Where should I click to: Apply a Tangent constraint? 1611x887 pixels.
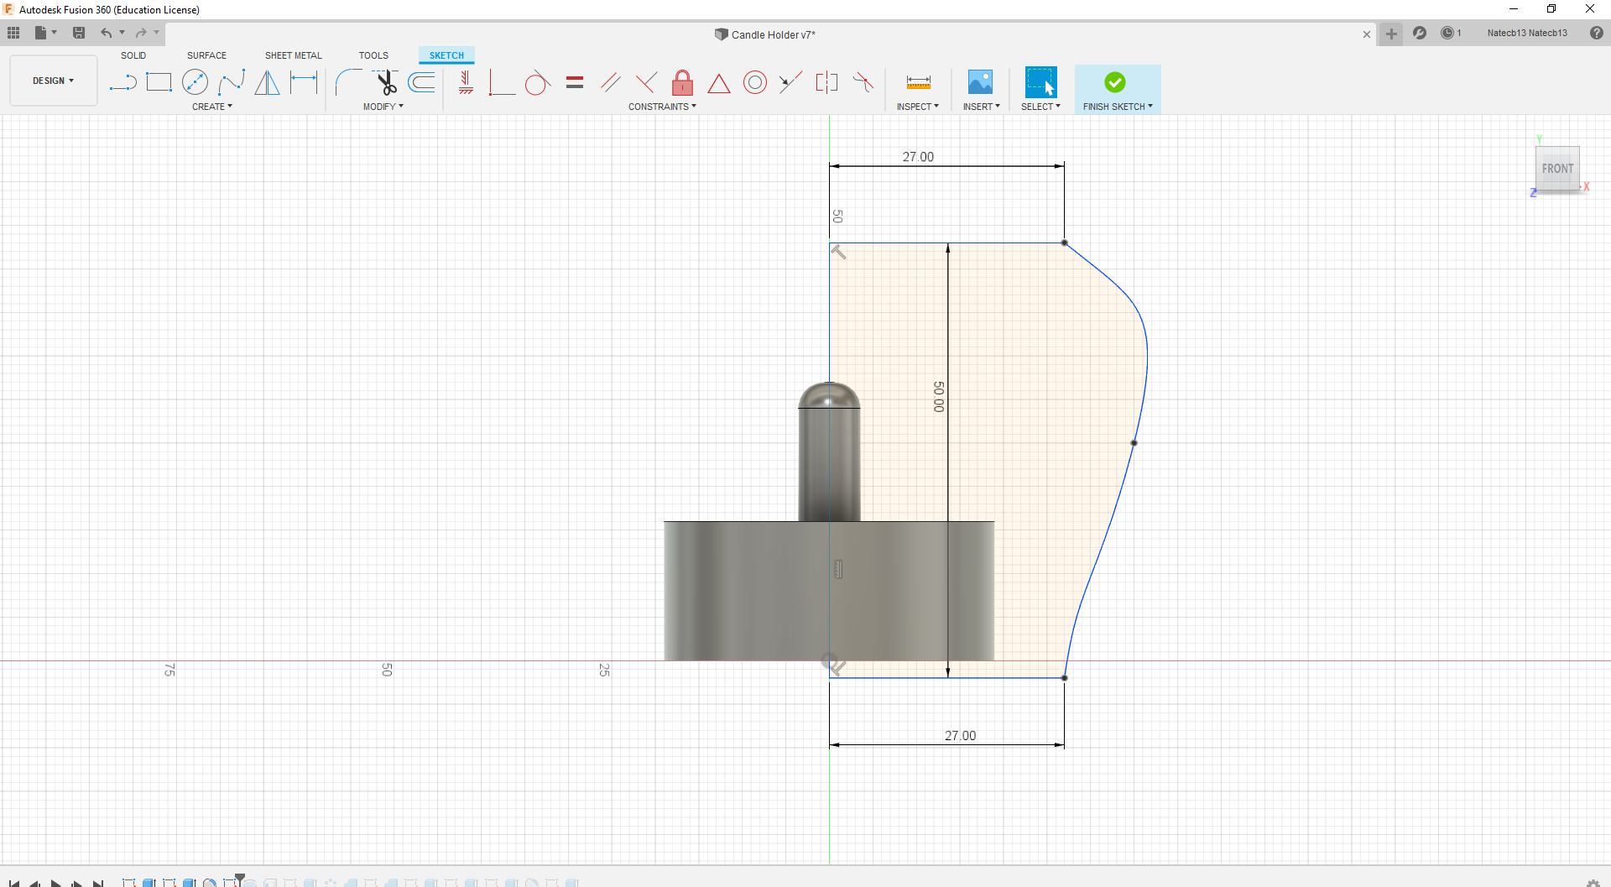[537, 82]
